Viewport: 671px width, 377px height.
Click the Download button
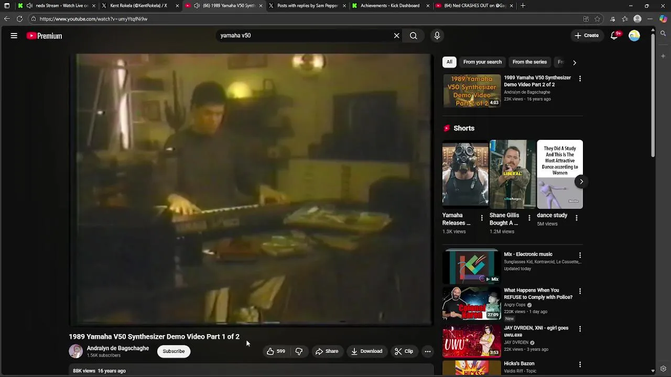click(366, 351)
